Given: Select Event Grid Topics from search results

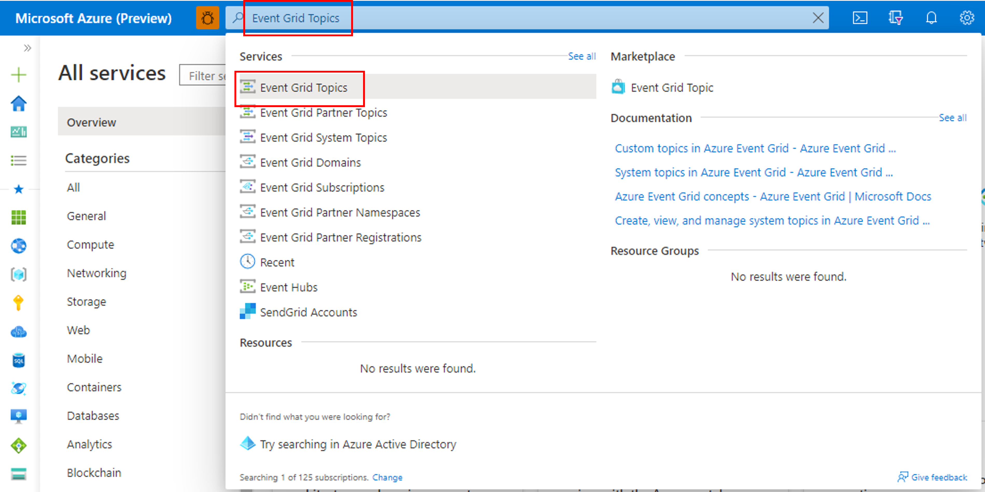Looking at the screenshot, I should click(303, 87).
